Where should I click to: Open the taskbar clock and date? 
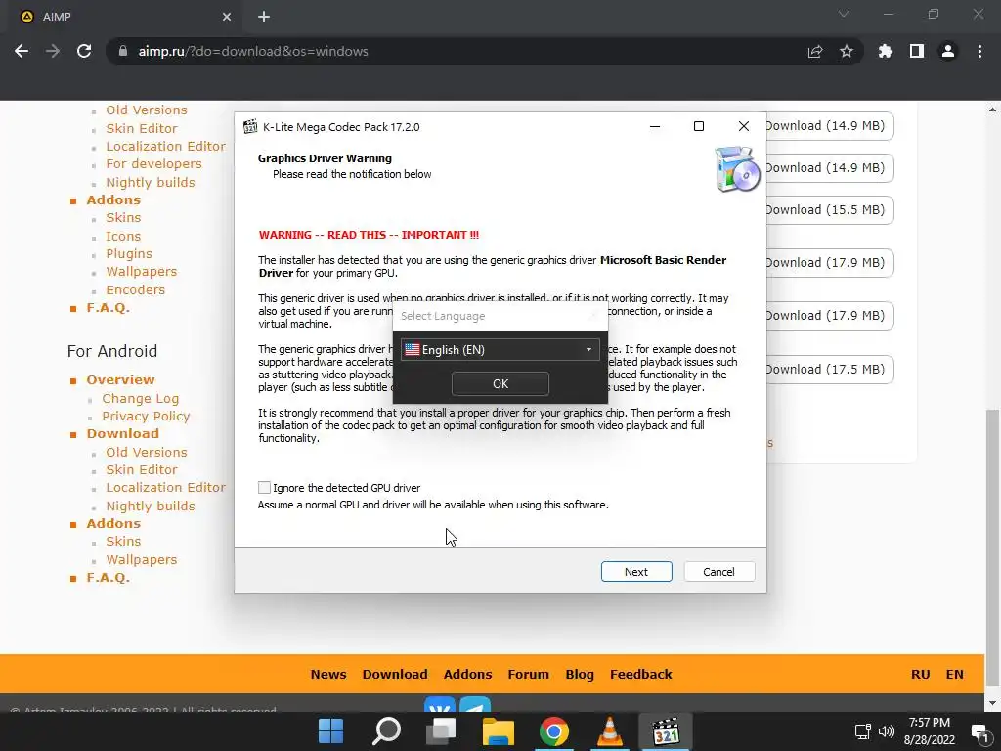pyautogui.click(x=930, y=731)
